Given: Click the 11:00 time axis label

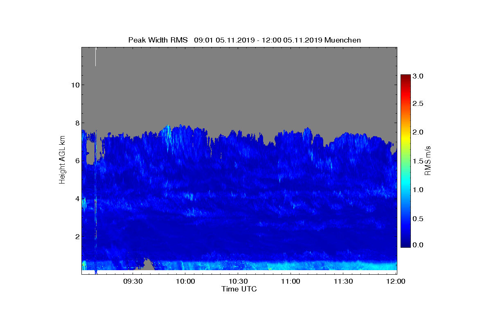Looking at the screenshot, I should tap(291, 281).
